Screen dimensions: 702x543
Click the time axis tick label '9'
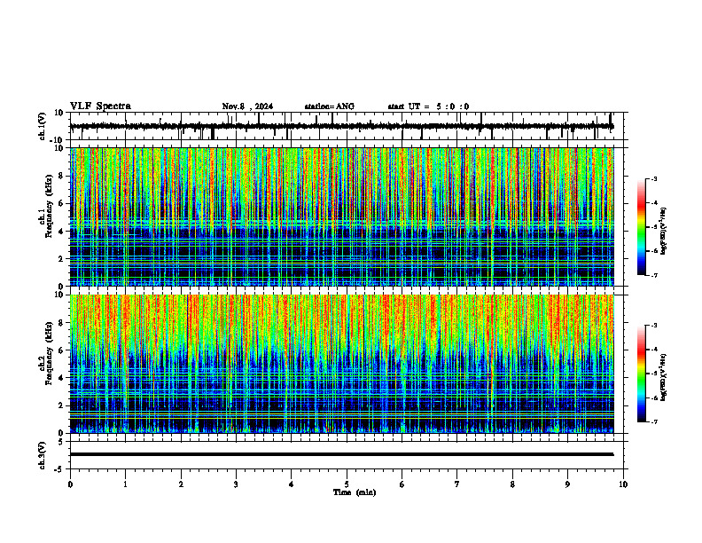coord(567,484)
